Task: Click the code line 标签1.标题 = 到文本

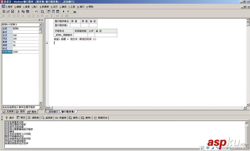Action: (75, 39)
